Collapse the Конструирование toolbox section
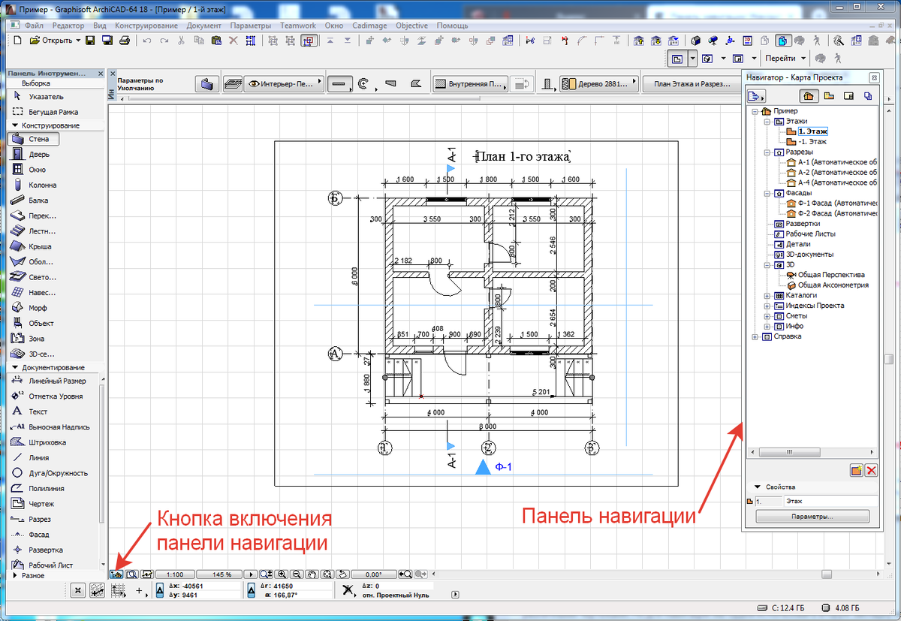The image size is (901, 621). 15,125
